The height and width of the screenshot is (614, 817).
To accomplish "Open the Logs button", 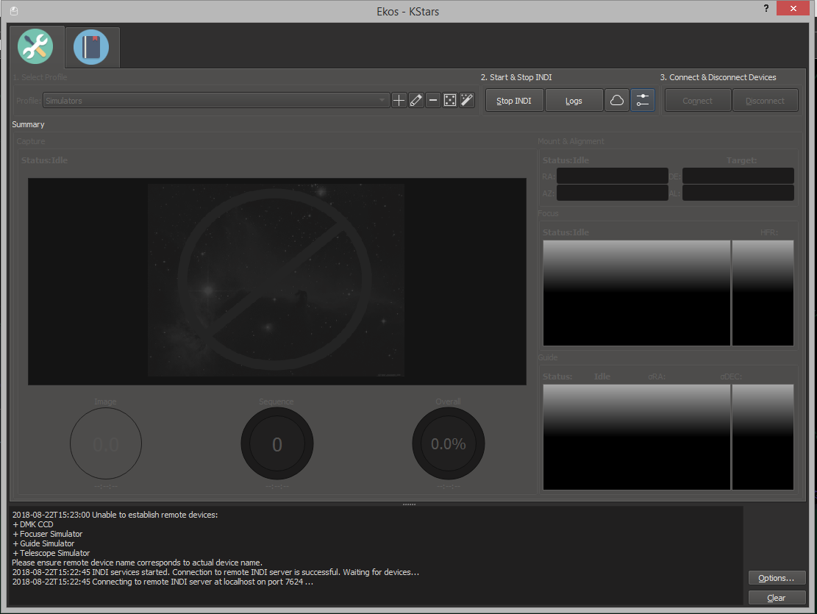I will pyautogui.click(x=574, y=101).
